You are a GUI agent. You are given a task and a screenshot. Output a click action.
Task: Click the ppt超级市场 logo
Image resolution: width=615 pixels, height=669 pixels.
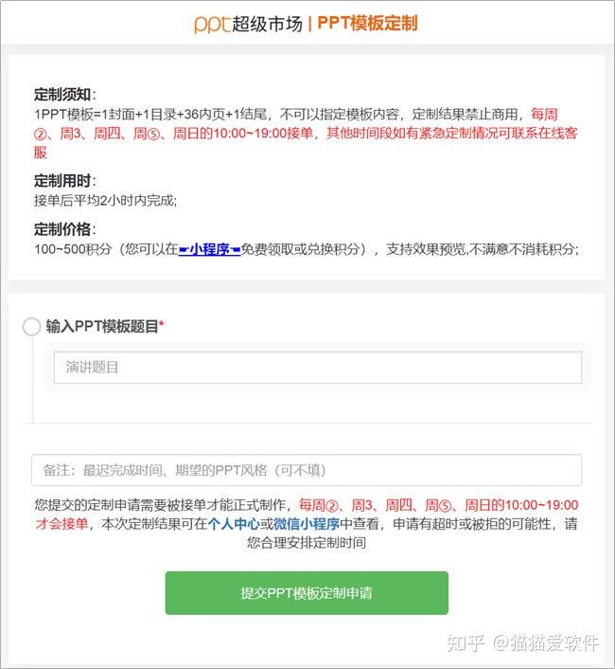point(248,24)
